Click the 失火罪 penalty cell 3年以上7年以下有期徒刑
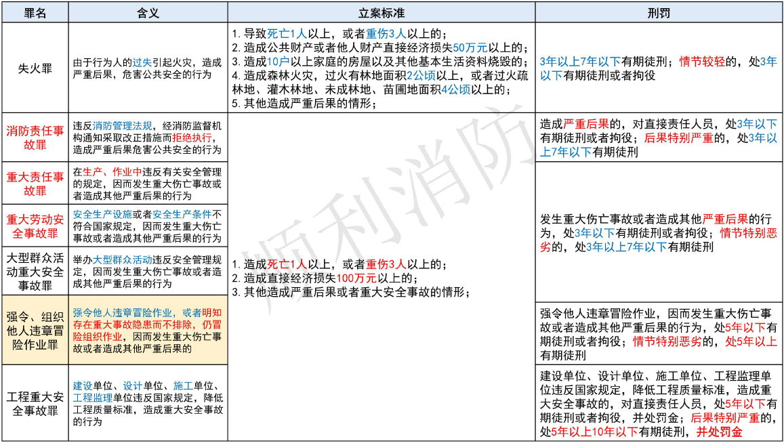The height and width of the screenshot is (443, 784). [659, 68]
